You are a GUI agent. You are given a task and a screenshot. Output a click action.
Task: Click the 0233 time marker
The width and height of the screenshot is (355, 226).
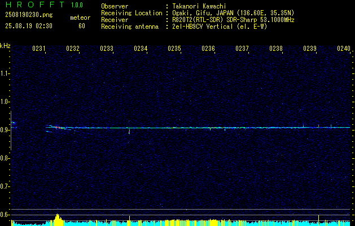[107, 49]
